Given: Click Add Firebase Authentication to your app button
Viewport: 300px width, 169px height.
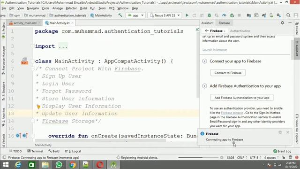Looking at the screenshot, I should coord(242,98).
